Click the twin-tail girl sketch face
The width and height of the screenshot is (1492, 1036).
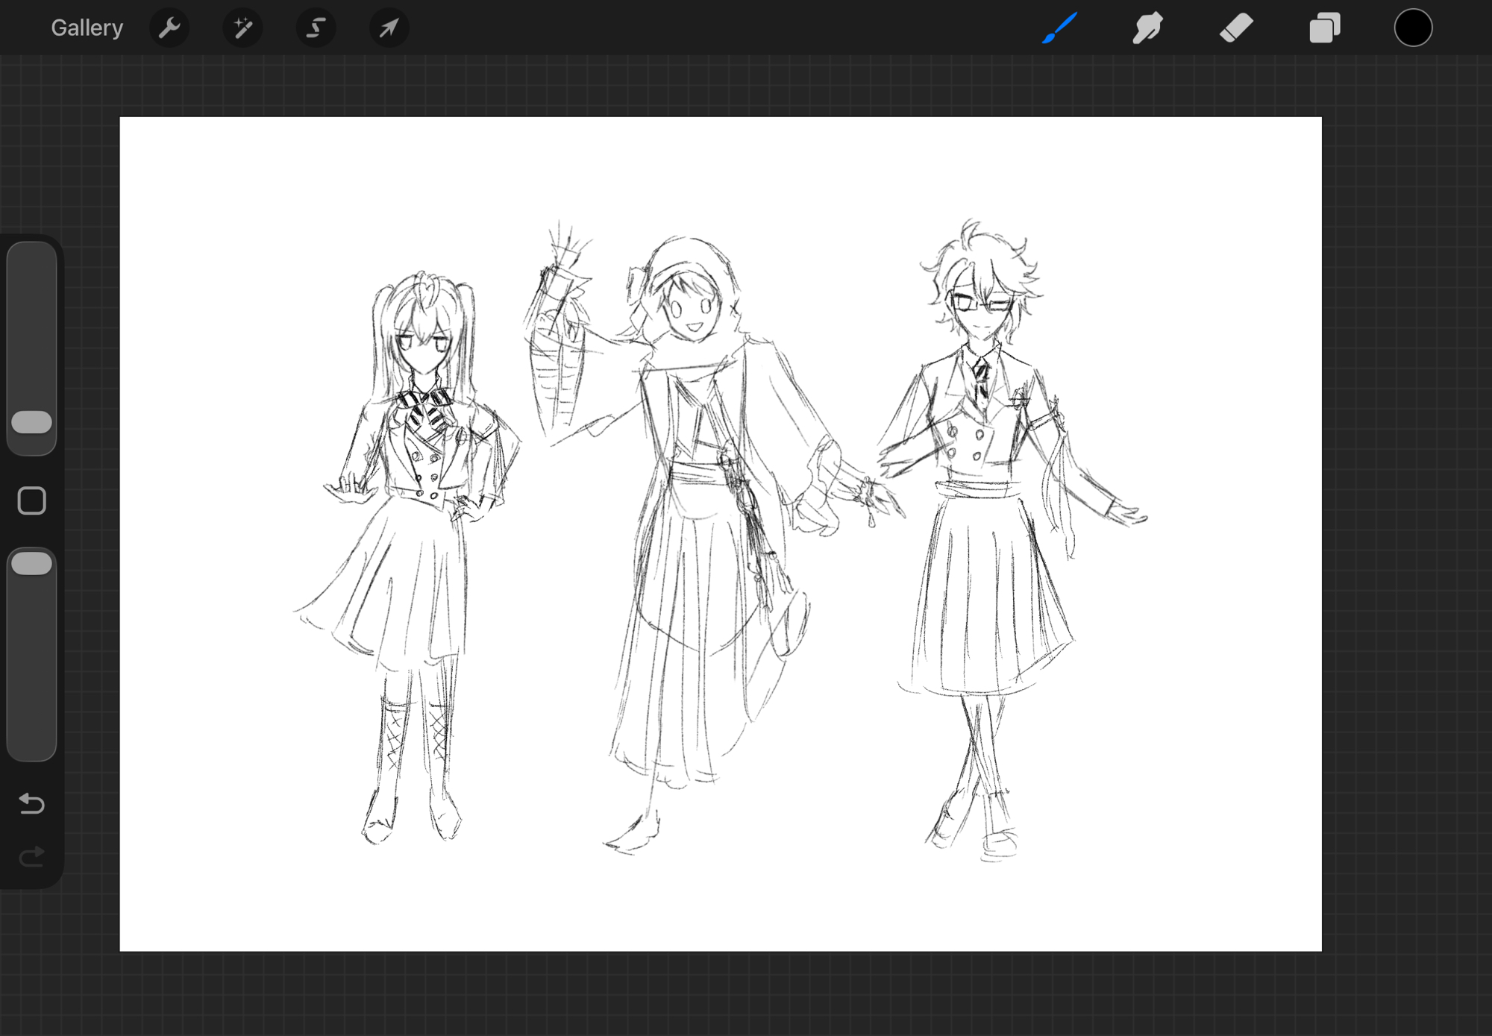[424, 347]
